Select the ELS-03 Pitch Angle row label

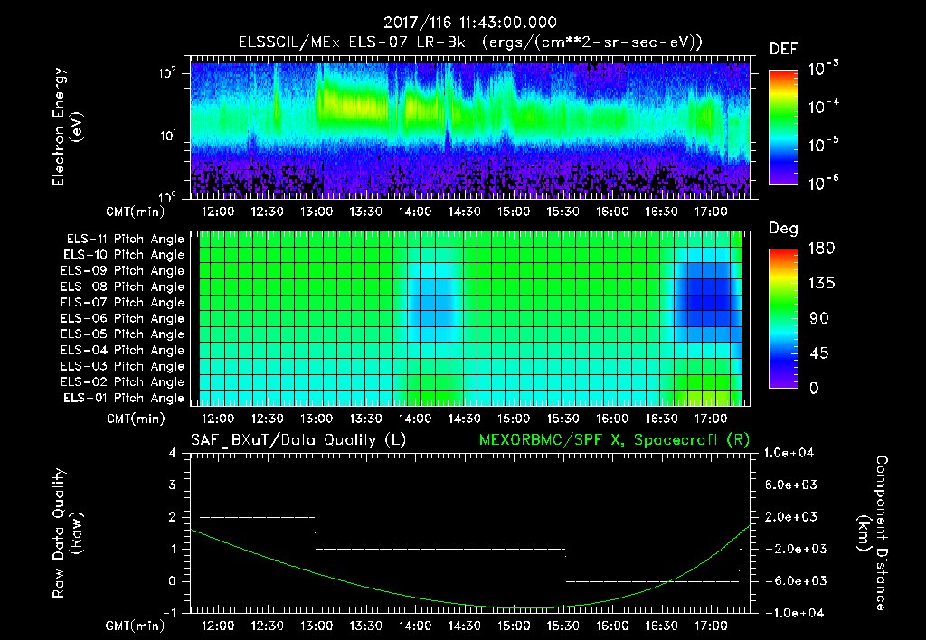pos(122,366)
